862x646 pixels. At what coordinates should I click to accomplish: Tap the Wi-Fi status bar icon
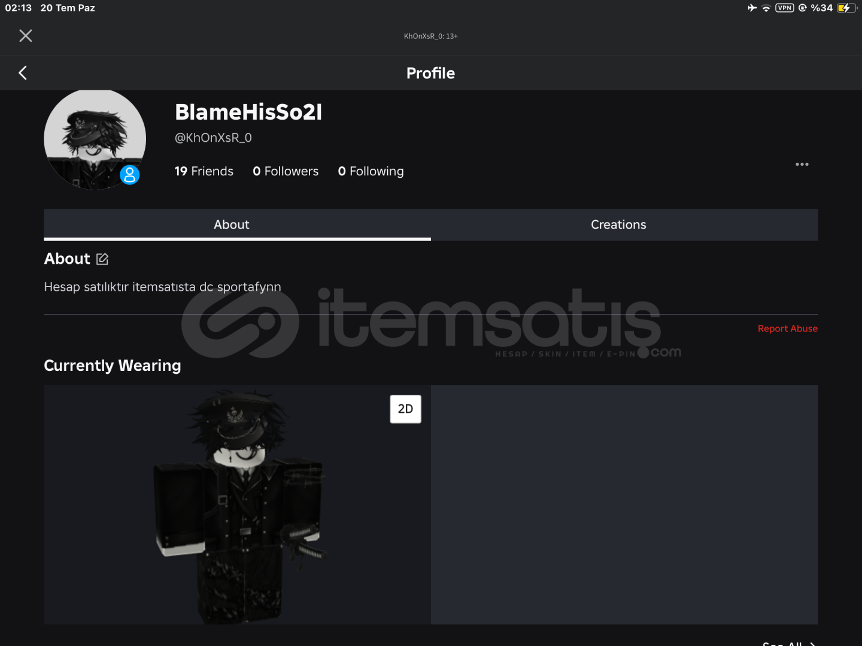pyautogui.click(x=766, y=8)
